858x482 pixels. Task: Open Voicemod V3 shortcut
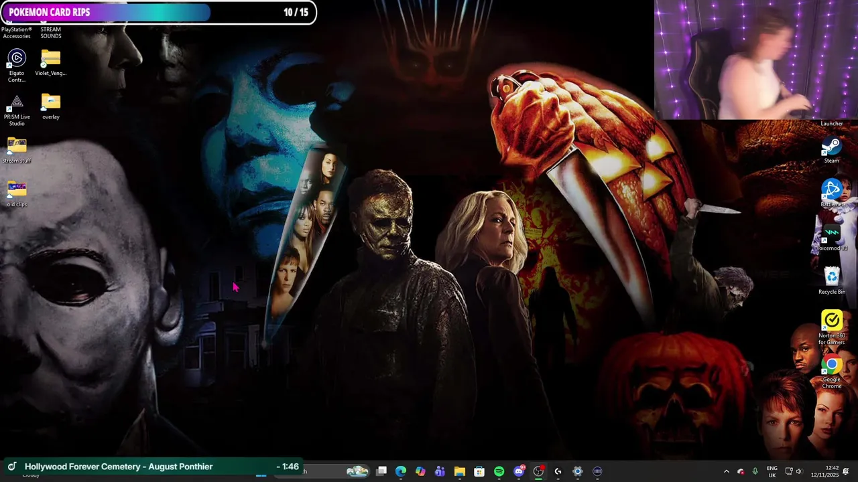832,238
